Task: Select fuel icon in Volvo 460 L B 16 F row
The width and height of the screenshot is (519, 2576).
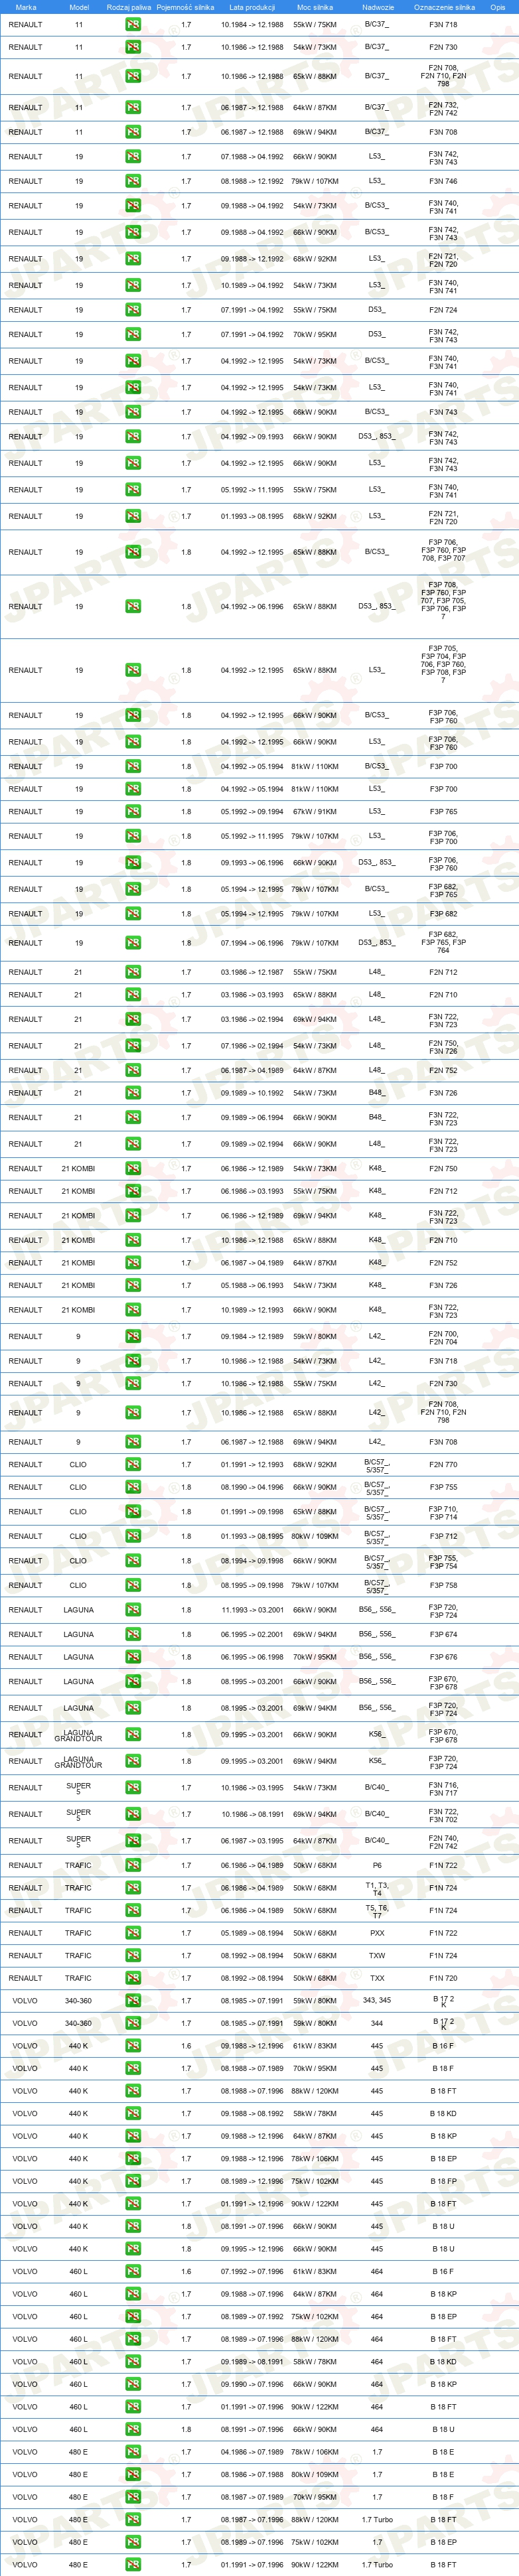Action: click(x=133, y=2271)
